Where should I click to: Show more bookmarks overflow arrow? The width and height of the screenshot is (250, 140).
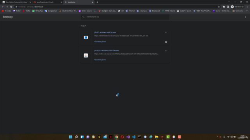pos(247,11)
